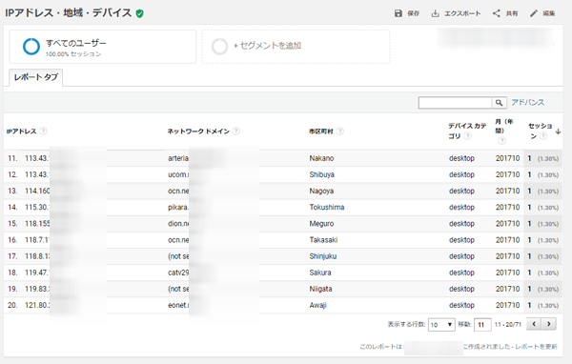
Task: Click + セグメントを追加 add segment box
Action: point(296,47)
